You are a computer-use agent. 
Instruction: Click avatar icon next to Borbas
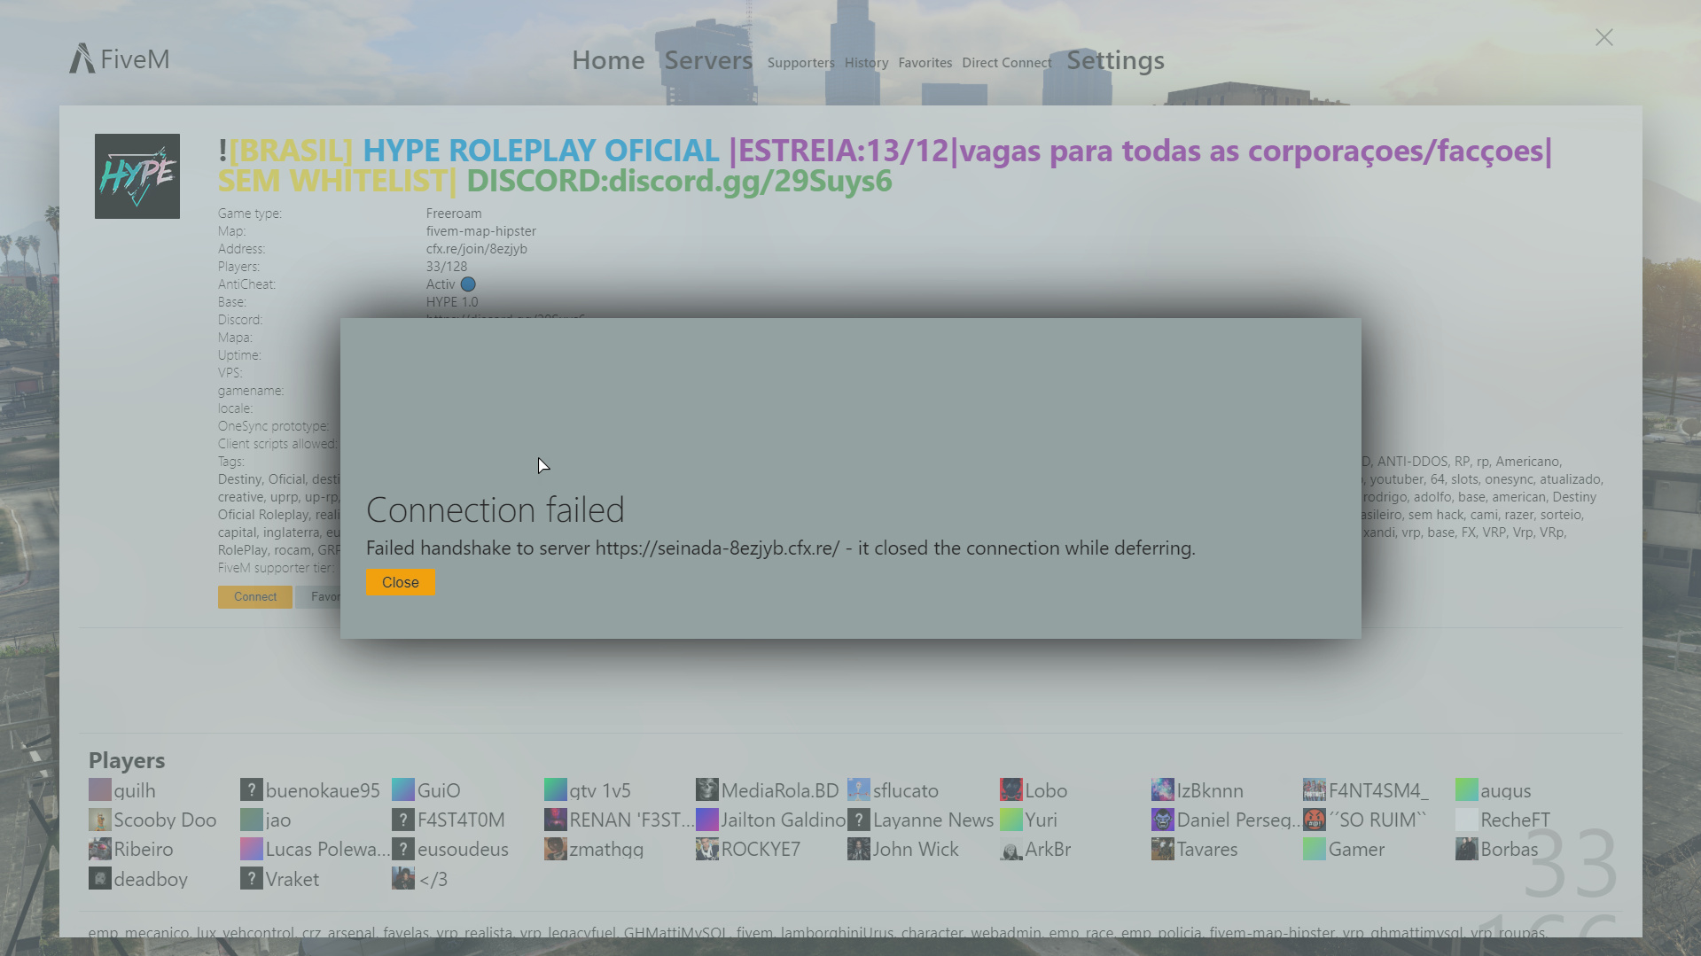[x=1467, y=849]
